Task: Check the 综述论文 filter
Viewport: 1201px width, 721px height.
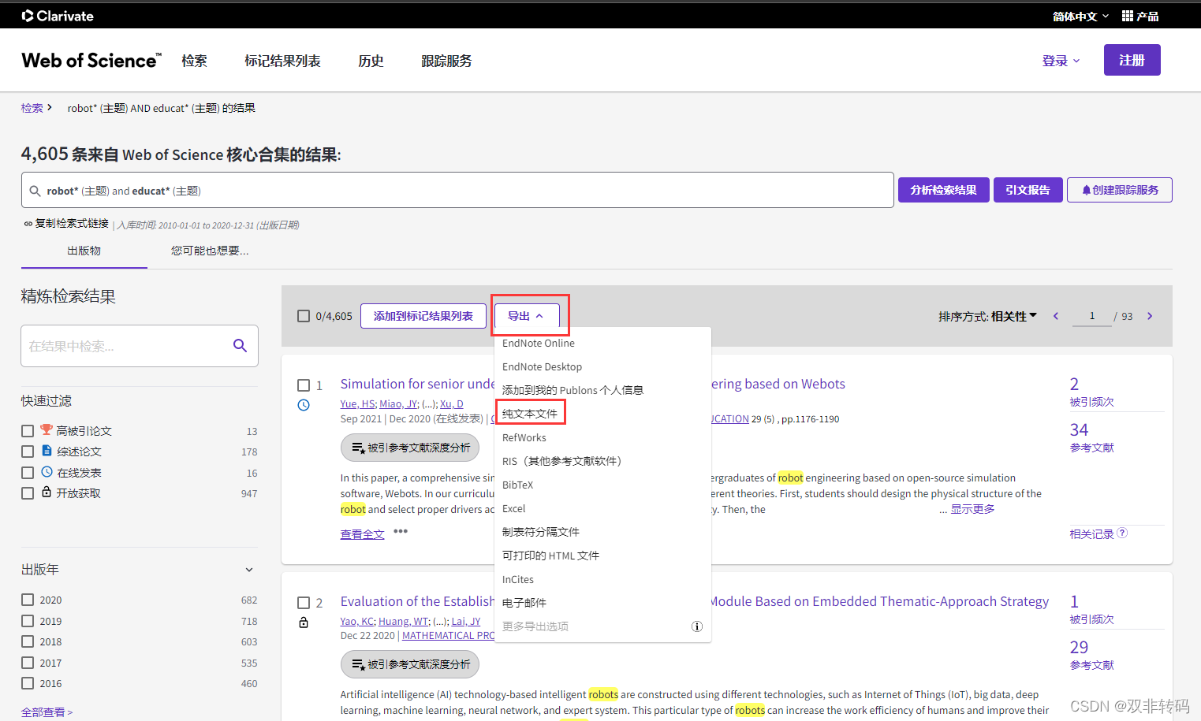Action: tap(28, 452)
